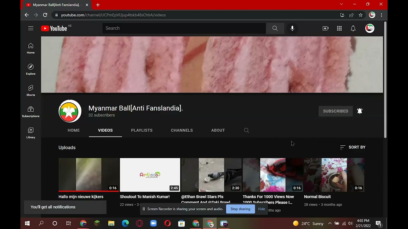Click Hide on screen sharing bar
Image resolution: width=408 pixels, height=229 pixels.
coord(261,209)
